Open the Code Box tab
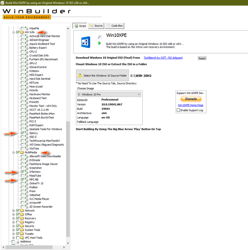248x250 pixels. [115, 26]
